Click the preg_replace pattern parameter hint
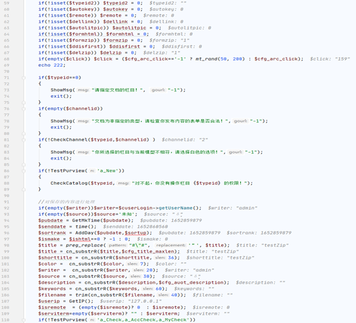Screen dimensions: 356x323 [x=118, y=245]
